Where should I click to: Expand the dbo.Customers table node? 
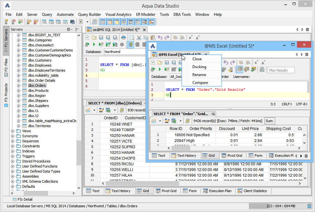(18, 60)
